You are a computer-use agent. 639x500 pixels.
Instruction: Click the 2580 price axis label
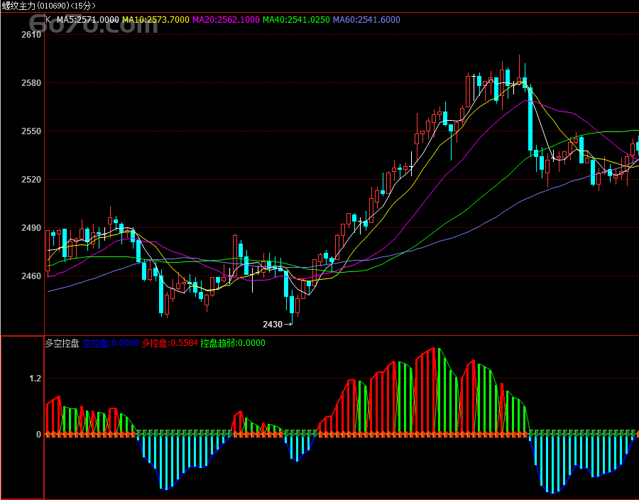31,83
